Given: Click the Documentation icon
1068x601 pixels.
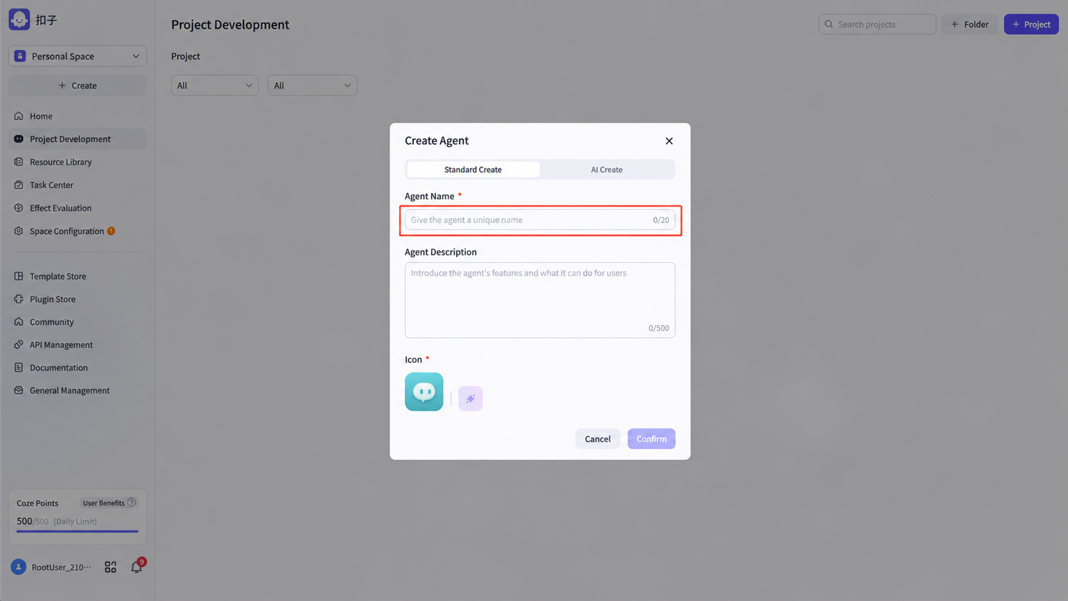Looking at the screenshot, I should (x=19, y=368).
